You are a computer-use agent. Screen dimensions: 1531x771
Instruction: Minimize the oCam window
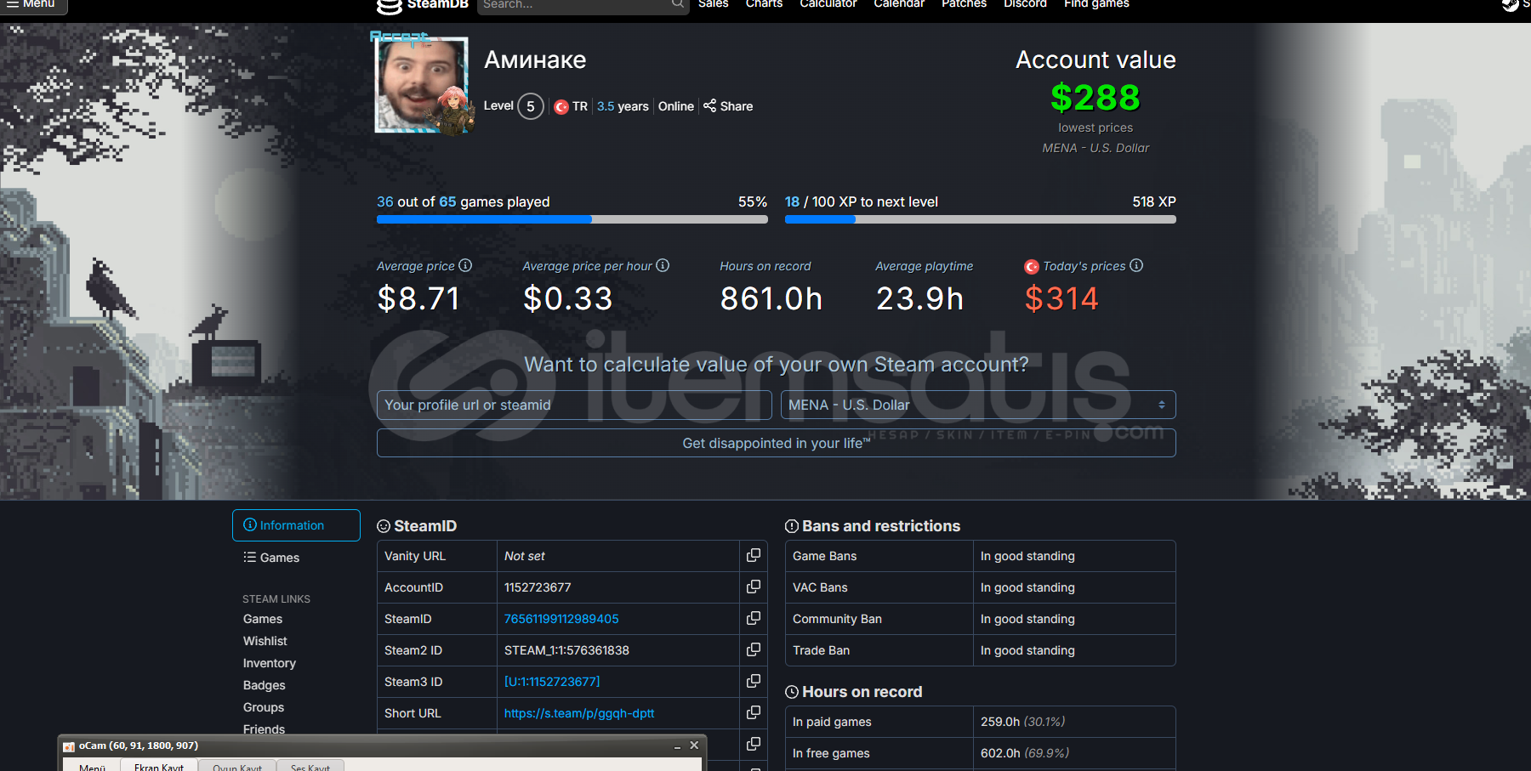coord(677,746)
